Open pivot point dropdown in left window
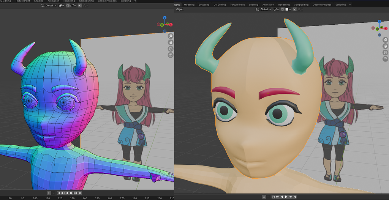Viewport: 389px width, 200px height. coord(61,5)
